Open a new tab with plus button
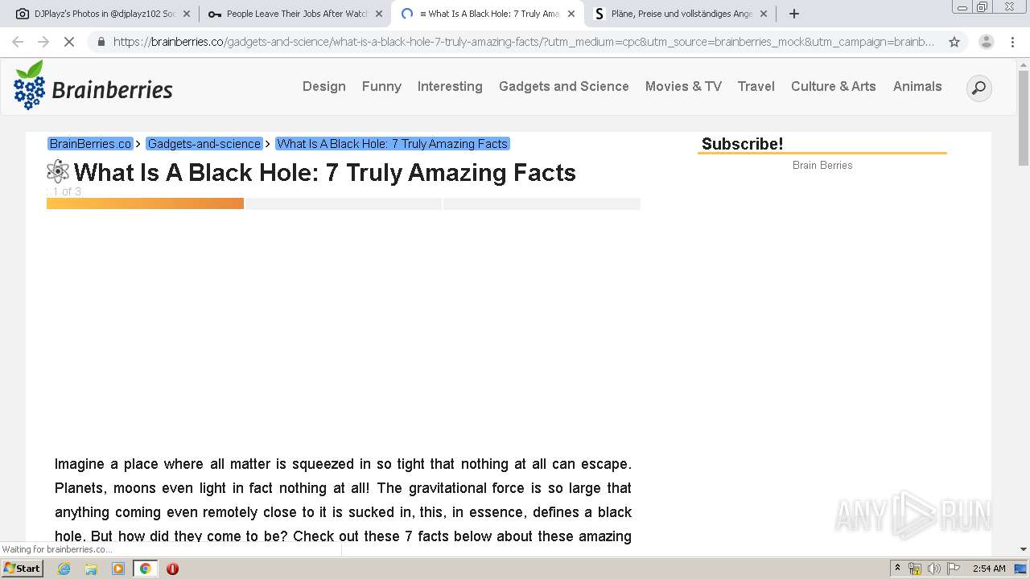The width and height of the screenshot is (1030, 579). [x=794, y=14]
